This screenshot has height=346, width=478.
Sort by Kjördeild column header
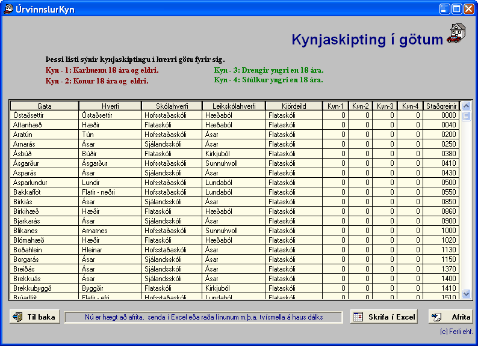(294, 106)
